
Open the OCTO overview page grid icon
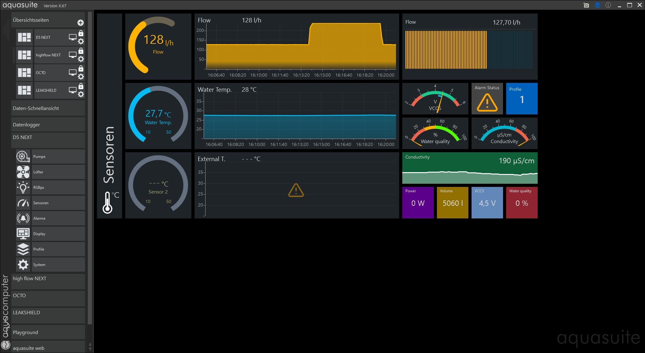pos(25,72)
